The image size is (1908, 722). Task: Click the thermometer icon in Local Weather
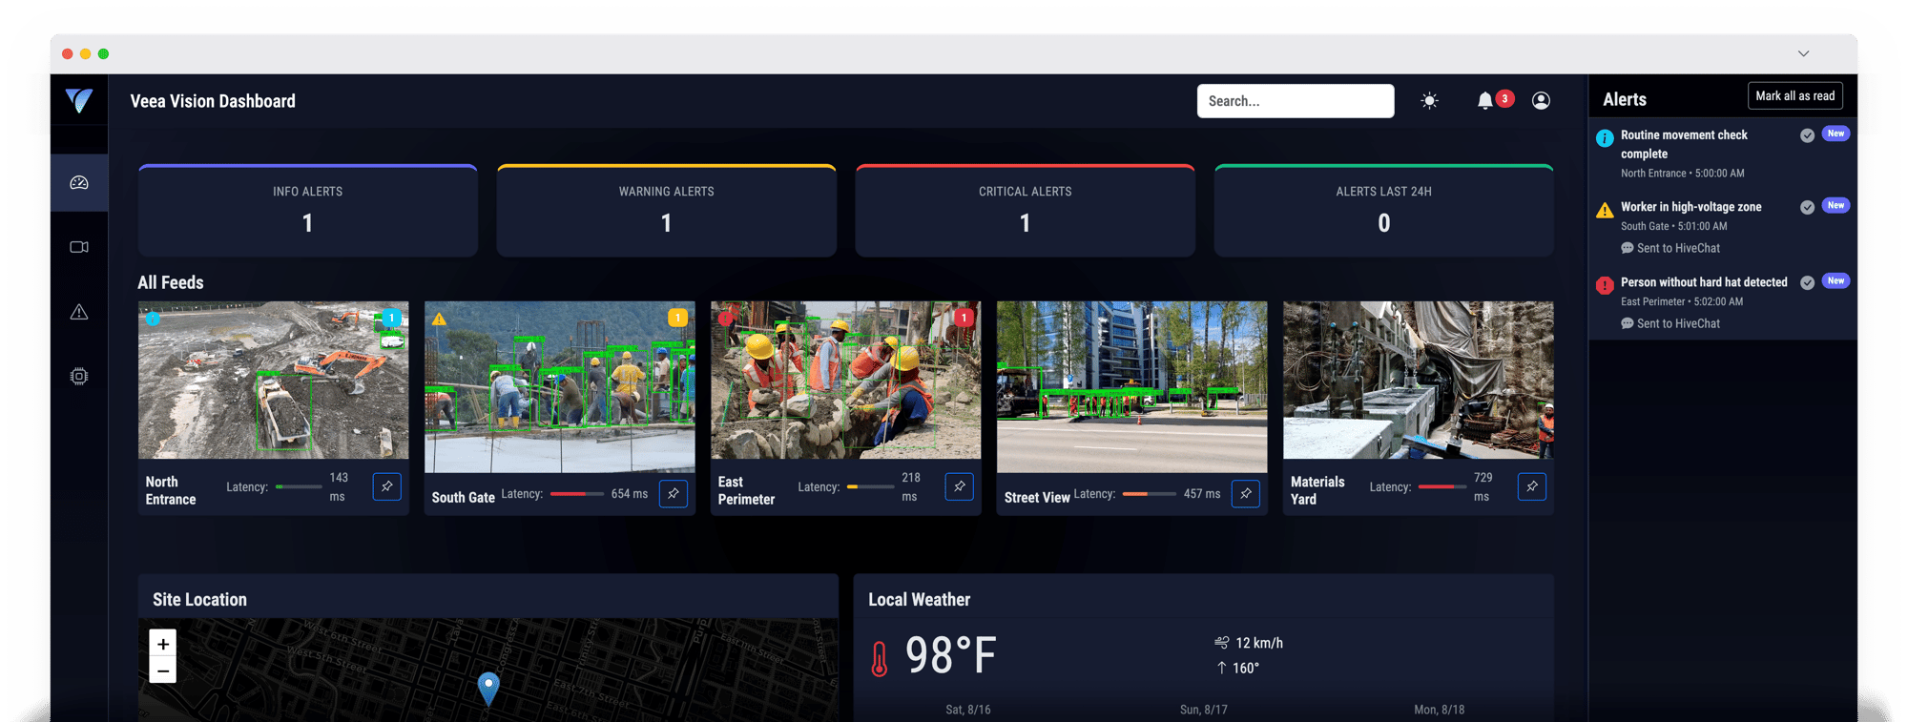(880, 658)
